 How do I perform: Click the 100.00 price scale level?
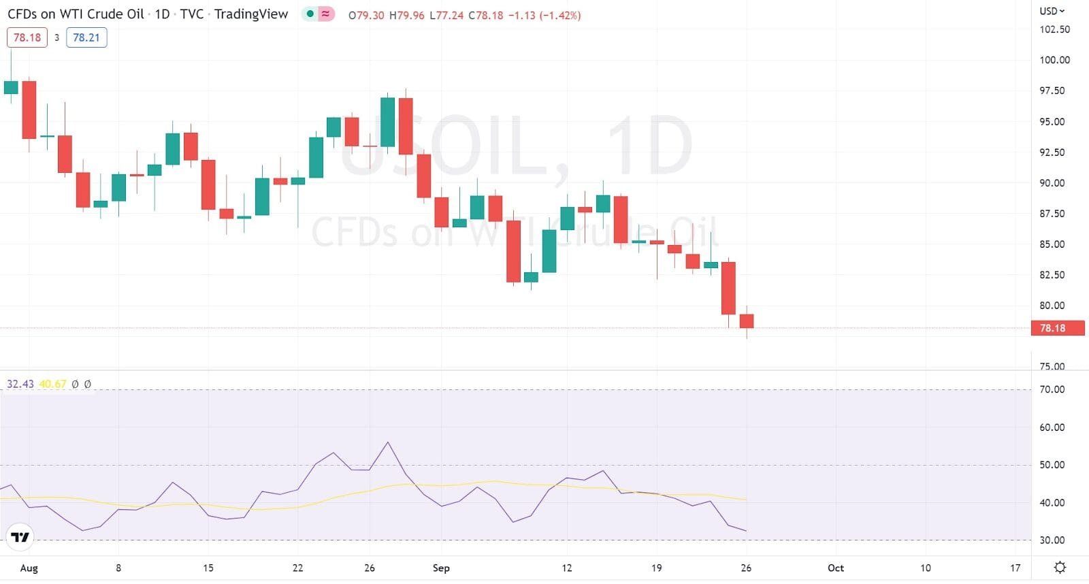point(1054,60)
